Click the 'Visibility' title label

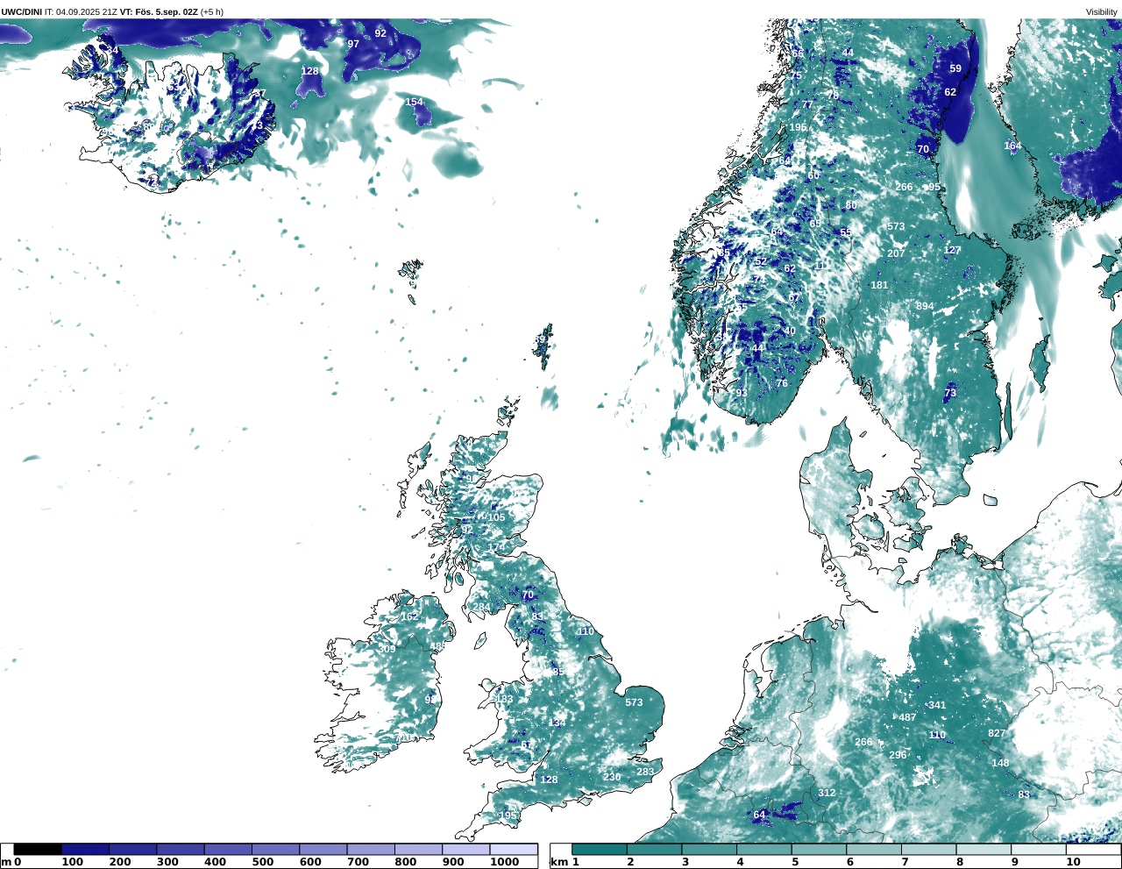pos(1101,11)
